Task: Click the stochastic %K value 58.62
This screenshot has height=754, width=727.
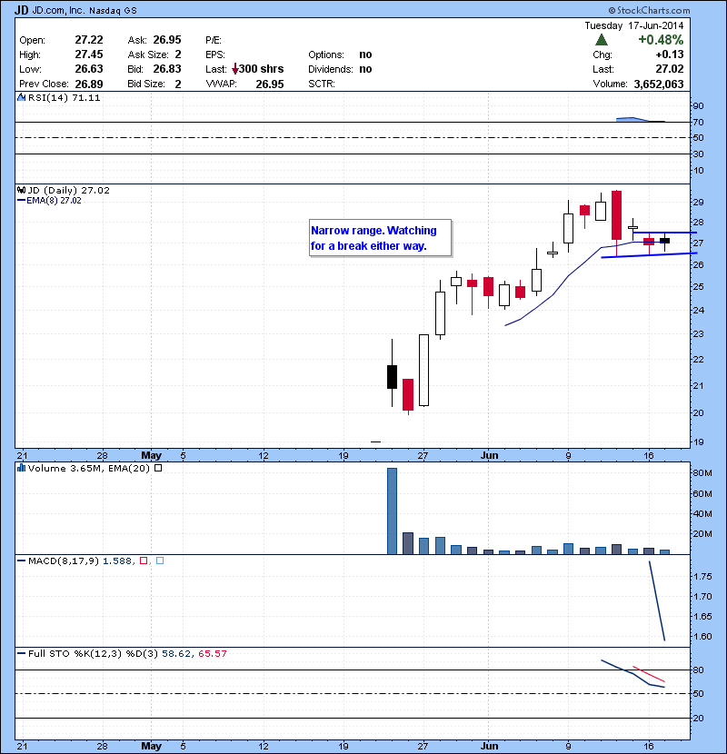Action: point(176,653)
